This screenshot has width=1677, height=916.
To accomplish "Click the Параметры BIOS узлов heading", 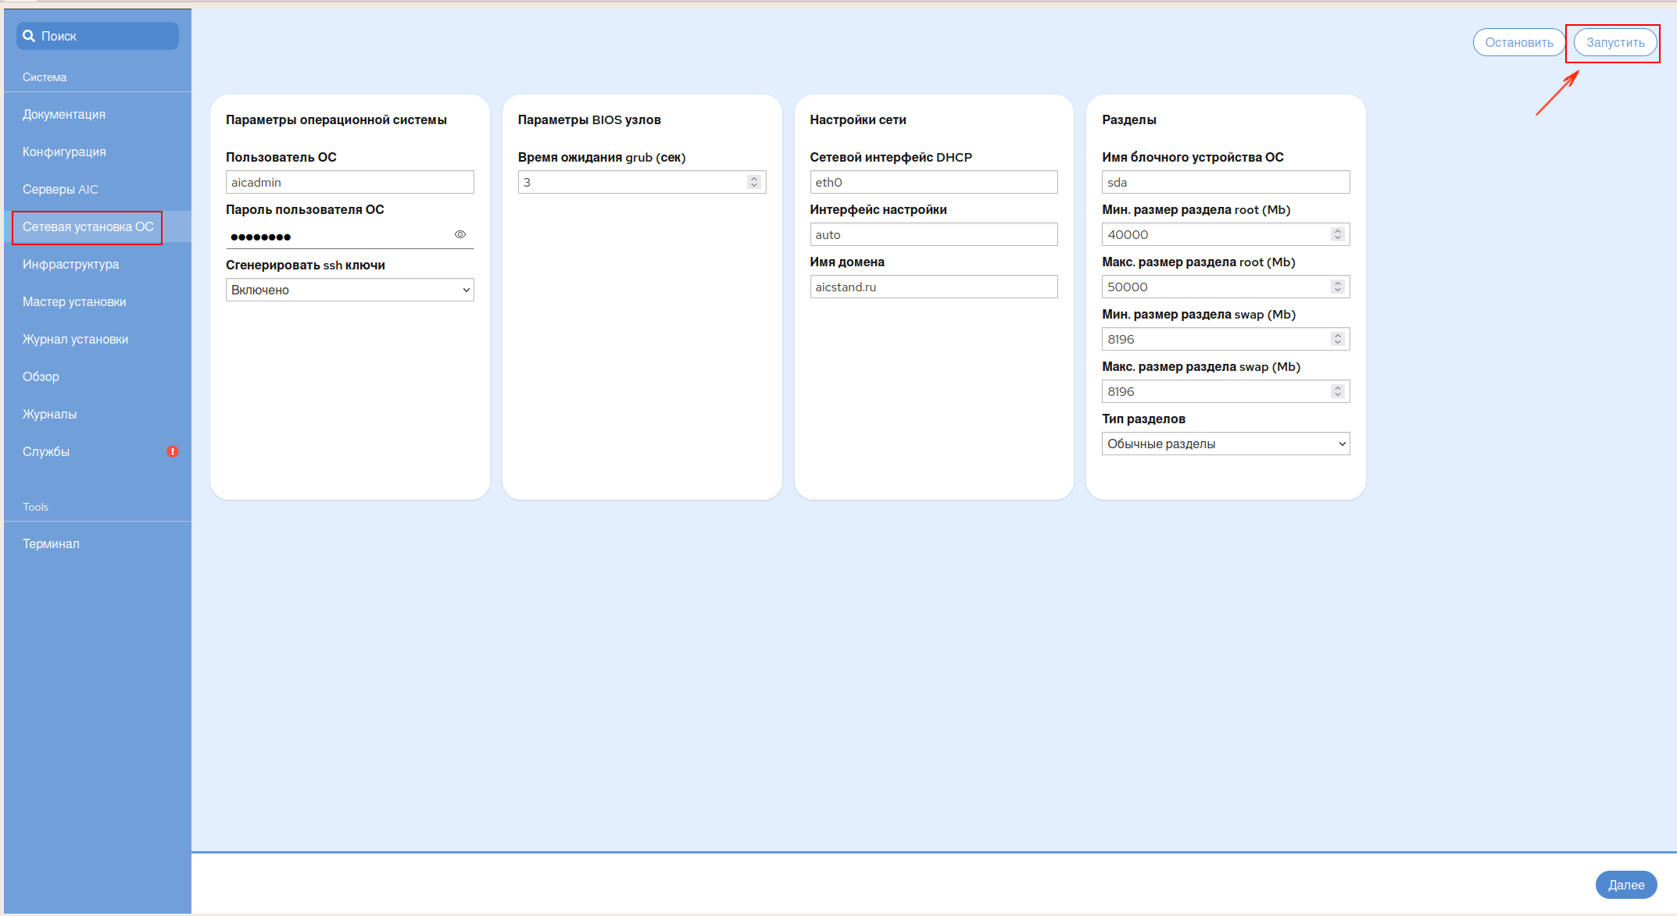I will coord(589,119).
